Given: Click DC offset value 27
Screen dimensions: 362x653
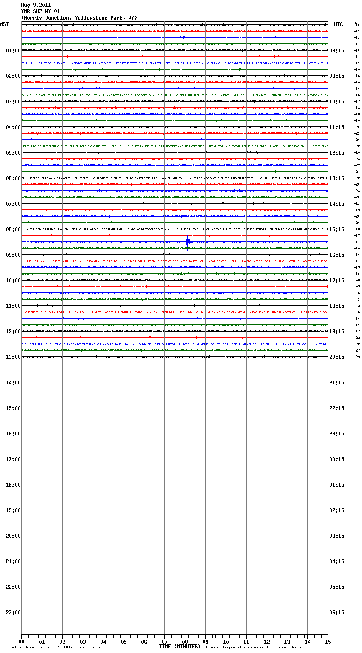Looking at the screenshot, I should tap(358, 350).
